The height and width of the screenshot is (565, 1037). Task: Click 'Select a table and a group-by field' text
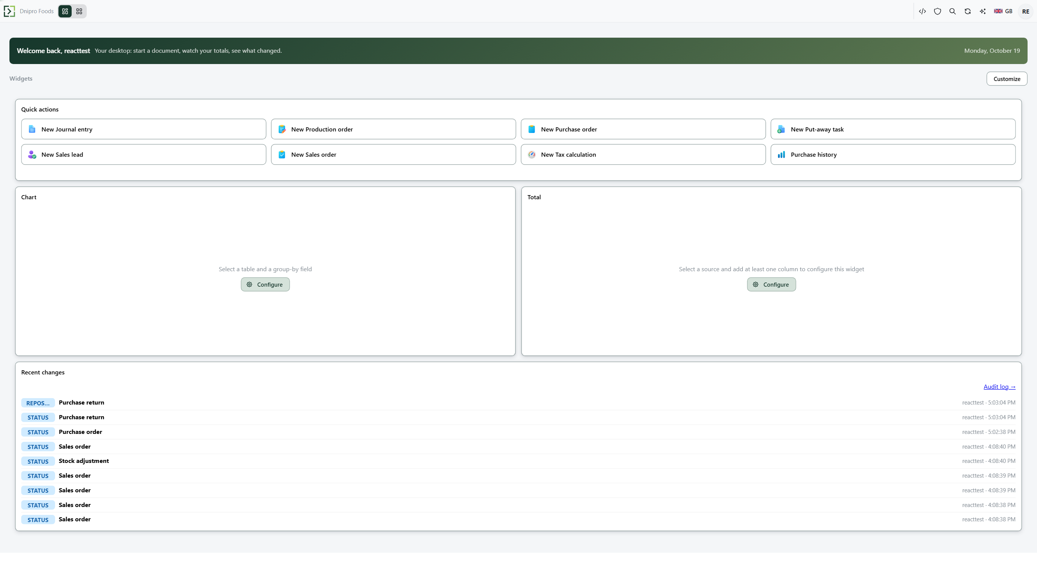tap(265, 269)
